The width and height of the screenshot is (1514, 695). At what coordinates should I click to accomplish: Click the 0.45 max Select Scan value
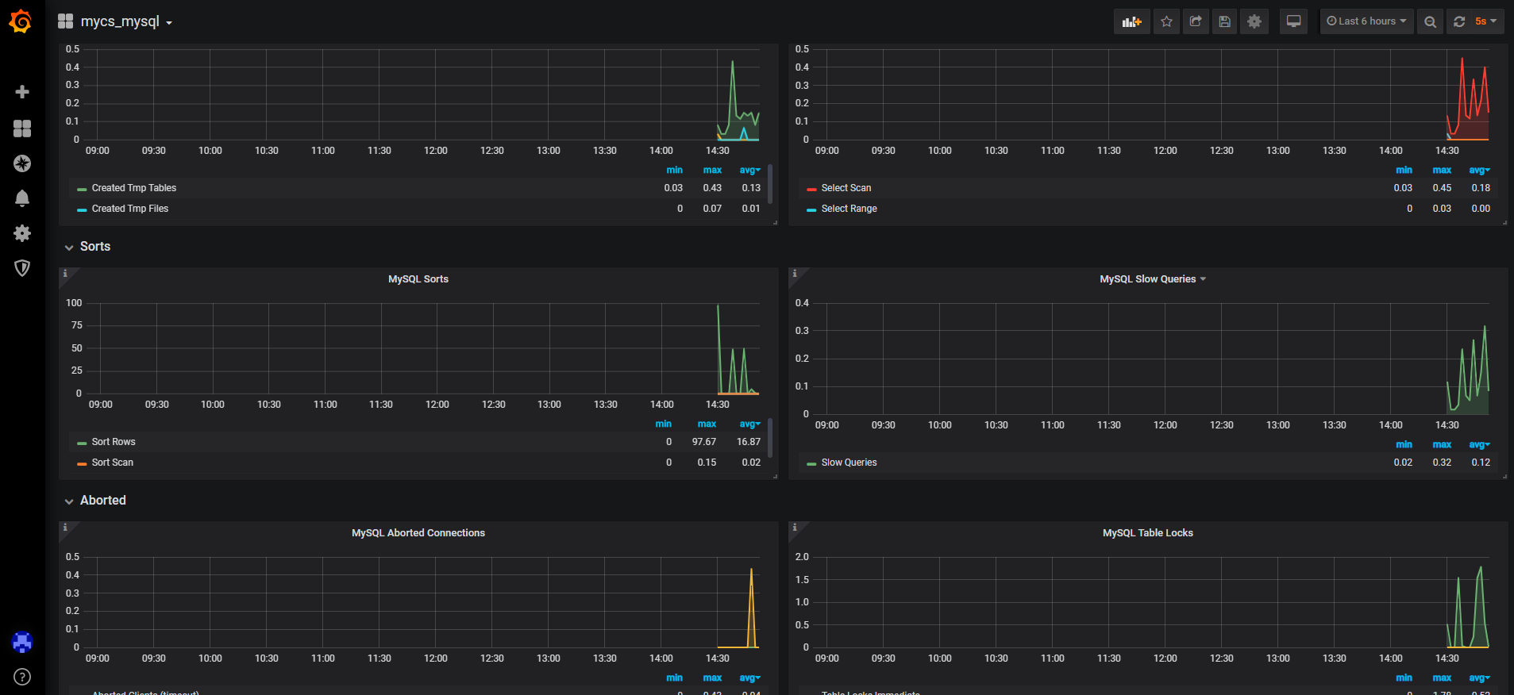1442,188
